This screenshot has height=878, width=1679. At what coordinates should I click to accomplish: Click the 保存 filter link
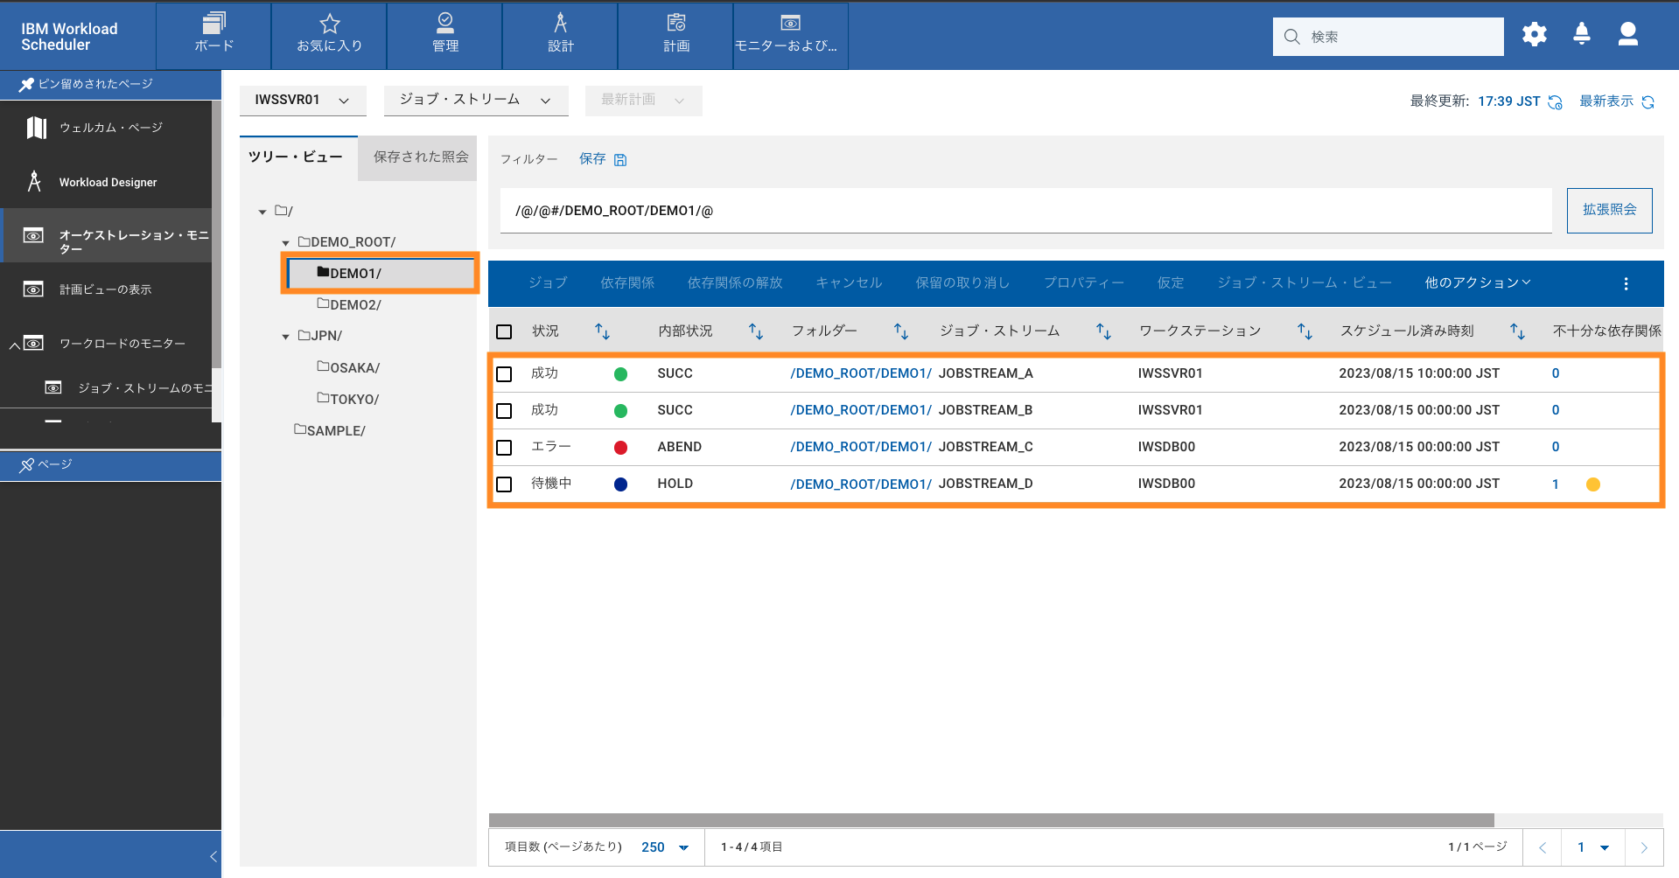[592, 159]
